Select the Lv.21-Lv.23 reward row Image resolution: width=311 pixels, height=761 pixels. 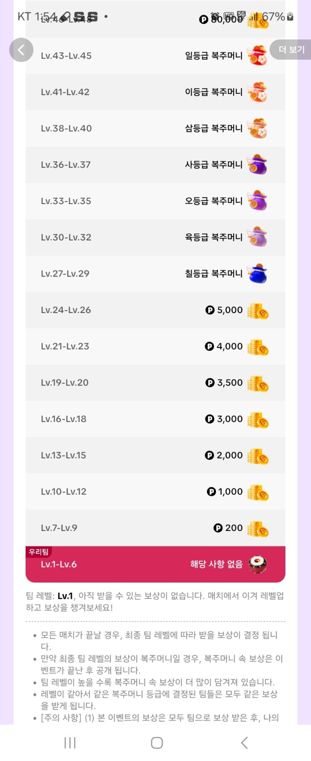155,347
